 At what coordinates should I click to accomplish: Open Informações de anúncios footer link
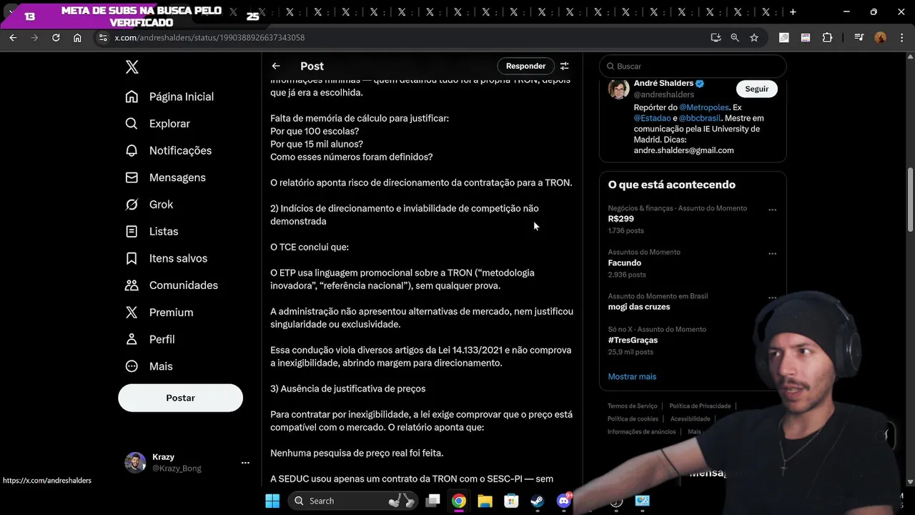pos(641,432)
